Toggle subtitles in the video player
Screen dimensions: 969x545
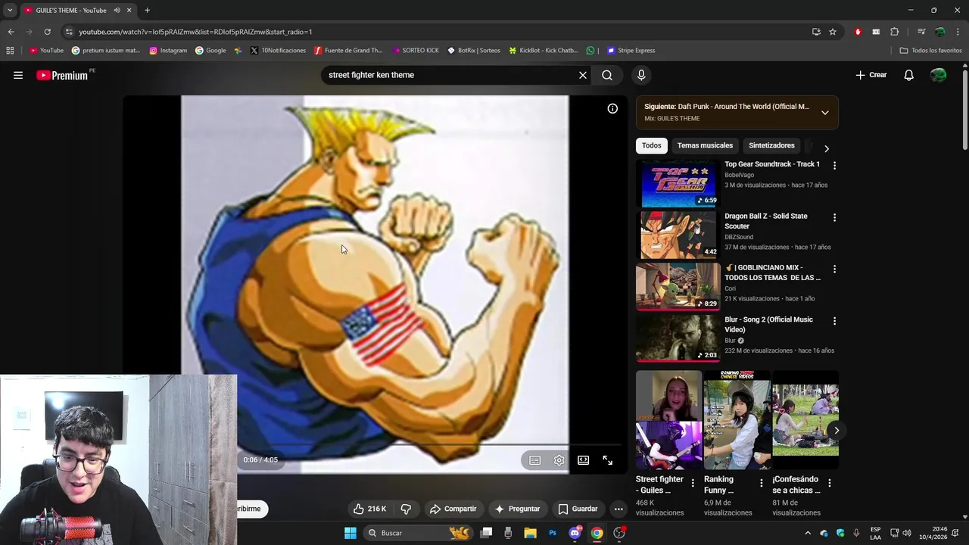[x=535, y=460]
